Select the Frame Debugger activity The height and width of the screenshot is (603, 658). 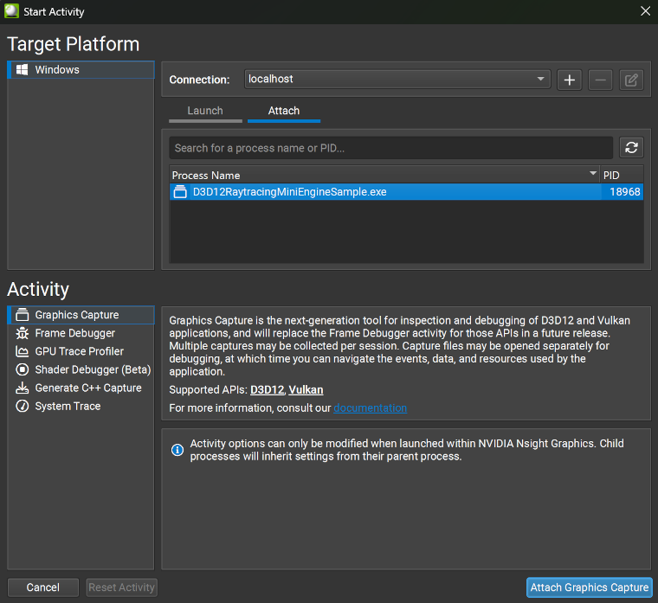(x=74, y=333)
